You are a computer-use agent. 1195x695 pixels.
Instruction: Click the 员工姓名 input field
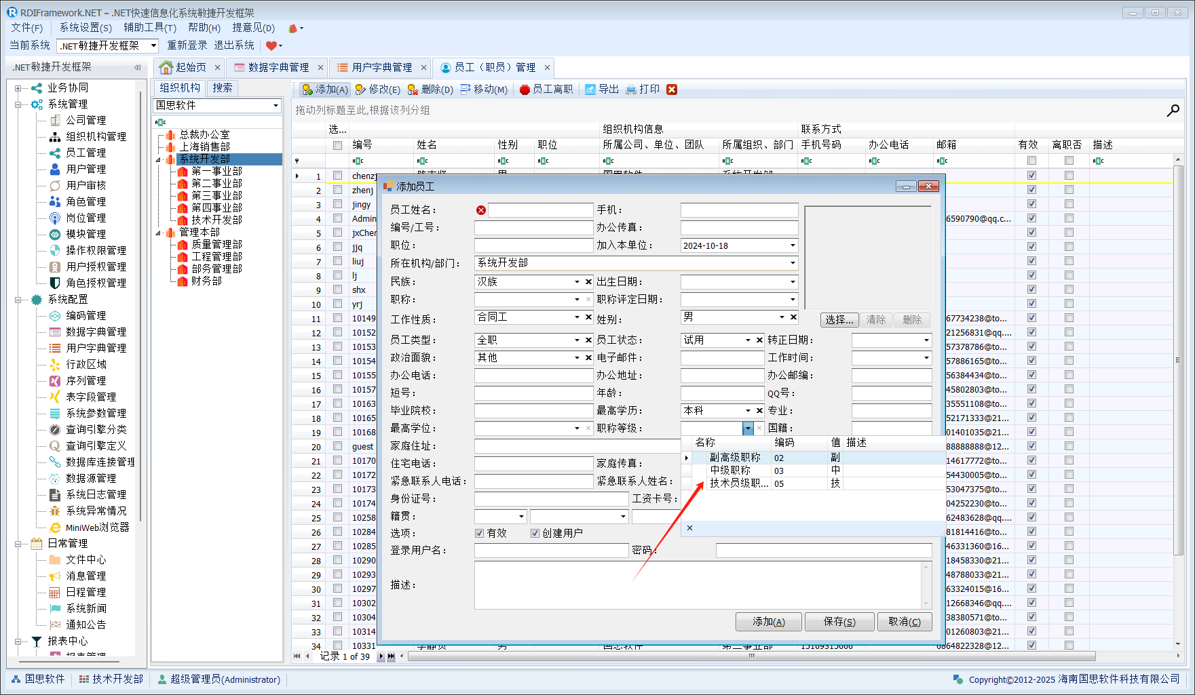coord(540,210)
